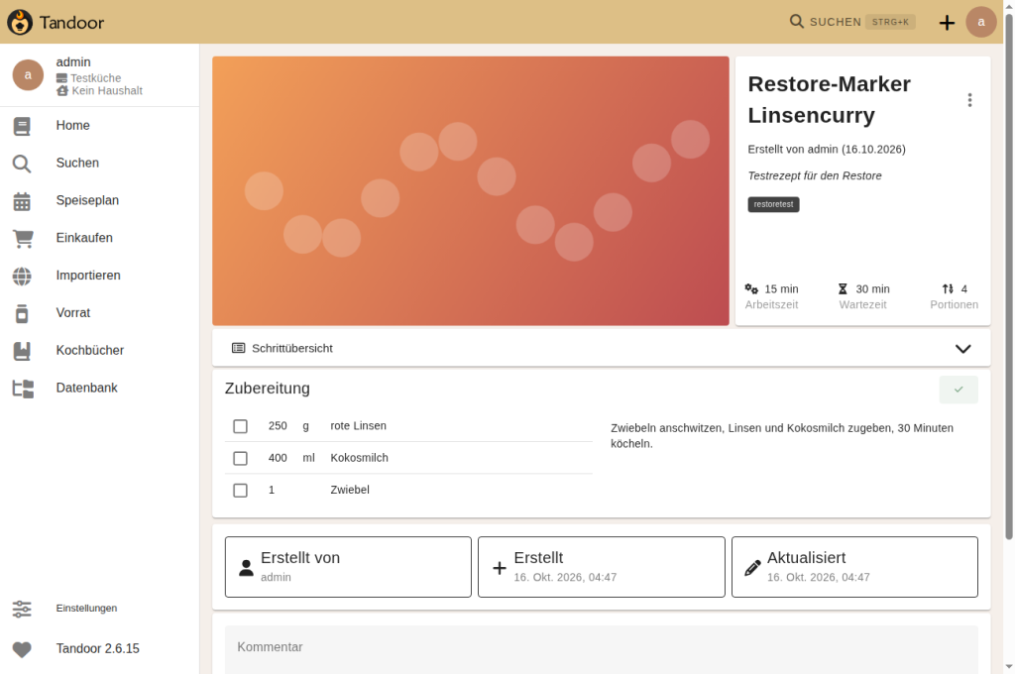Image resolution: width=1015 pixels, height=674 pixels.
Task: Click the plus icon to add new
Action: (x=947, y=23)
